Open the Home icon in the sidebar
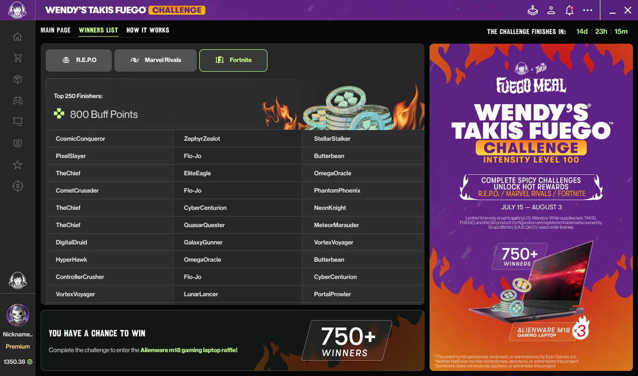Screen dimensions: 638x376 point(18,37)
